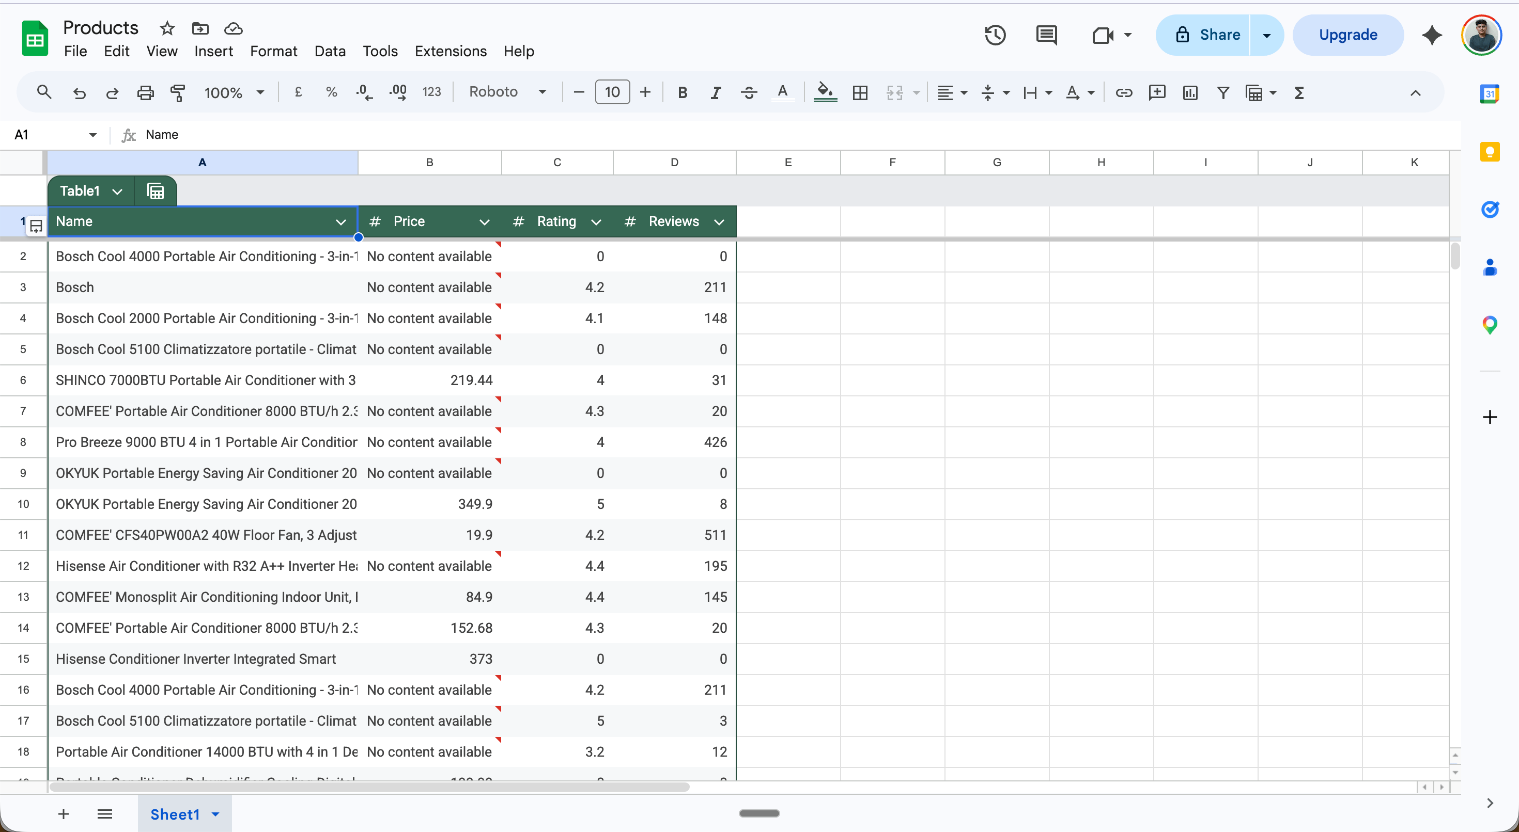Open the zoom 100% dropdown

tap(234, 92)
